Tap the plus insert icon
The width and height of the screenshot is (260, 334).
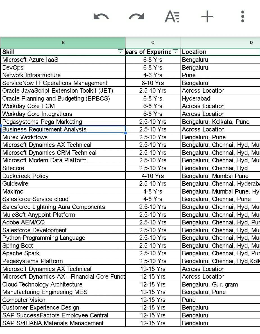pyautogui.click(x=207, y=16)
